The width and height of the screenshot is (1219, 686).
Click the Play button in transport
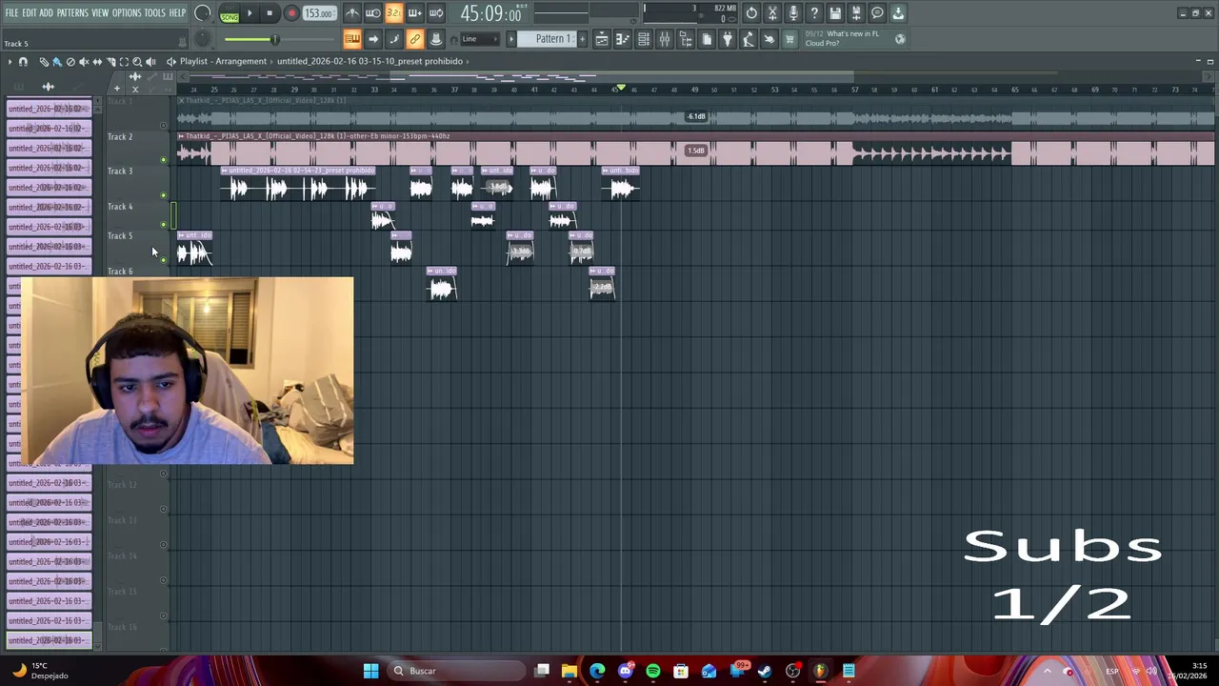point(250,13)
